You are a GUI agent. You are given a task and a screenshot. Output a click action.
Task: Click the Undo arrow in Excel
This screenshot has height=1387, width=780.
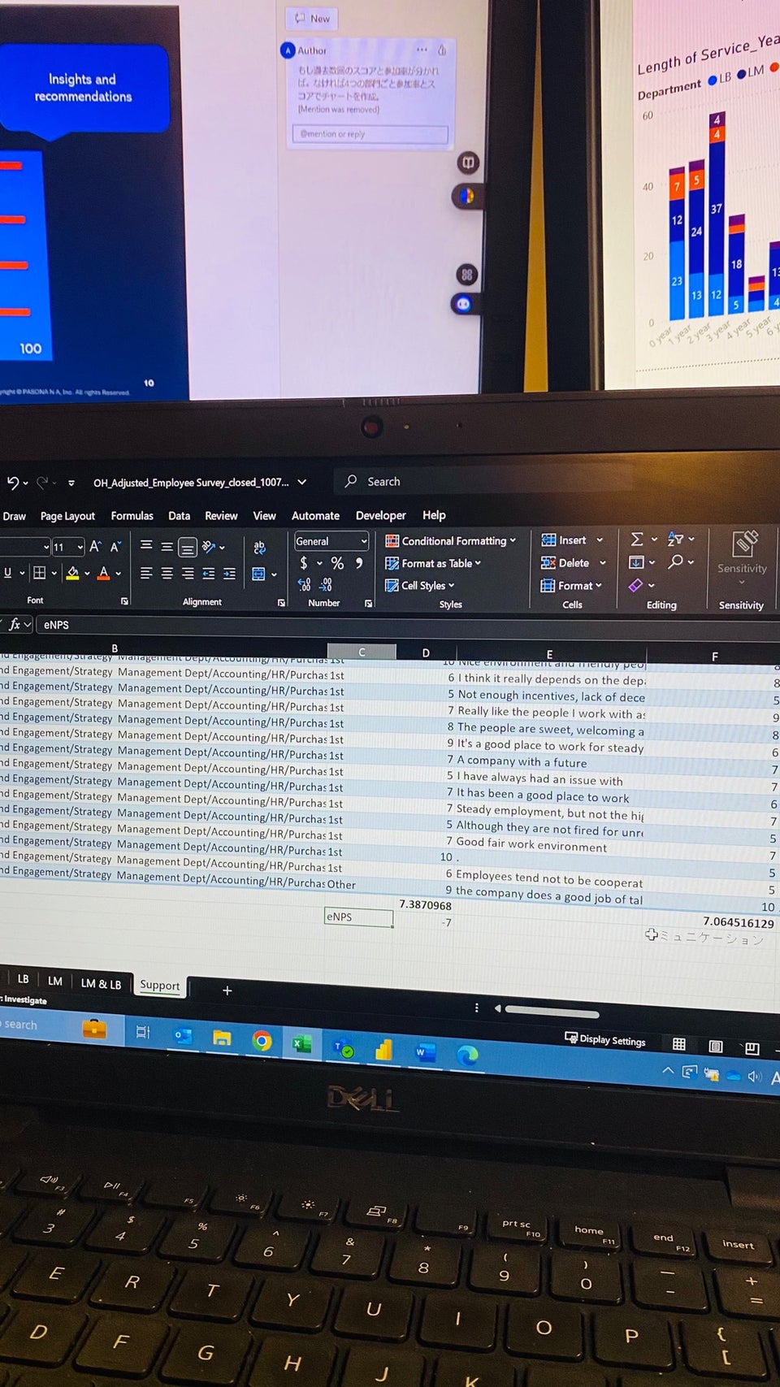click(12, 483)
